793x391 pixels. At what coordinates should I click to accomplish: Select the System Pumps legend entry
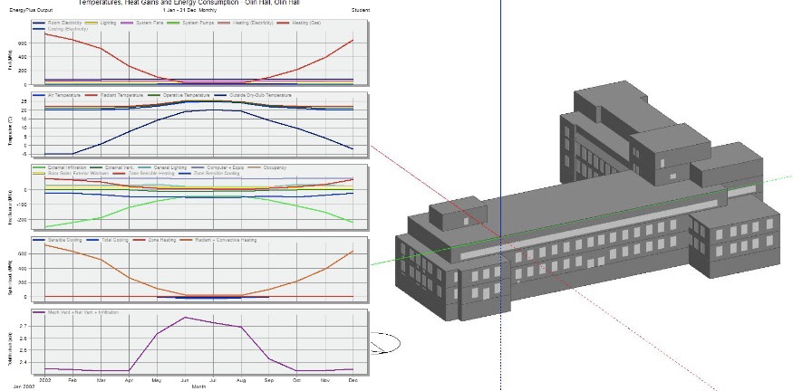(x=189, y=23)
